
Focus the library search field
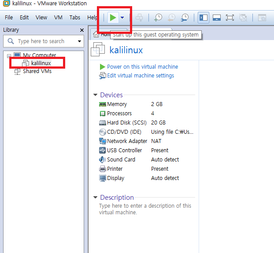(44, 41)
